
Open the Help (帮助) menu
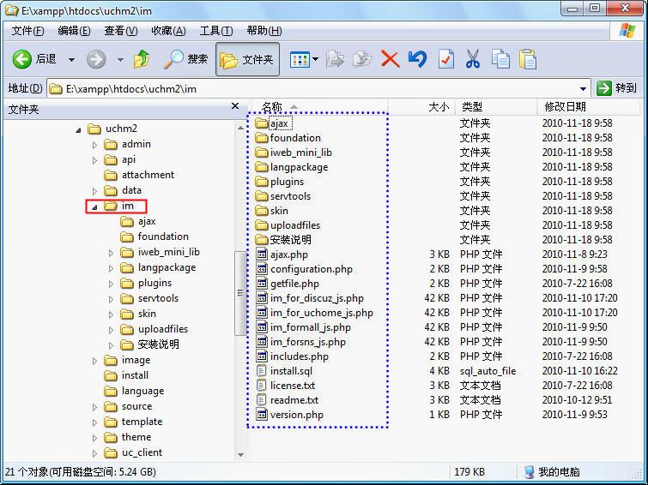pos(264,31)
